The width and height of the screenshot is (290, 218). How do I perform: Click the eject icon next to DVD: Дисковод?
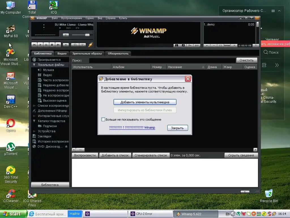66,146
